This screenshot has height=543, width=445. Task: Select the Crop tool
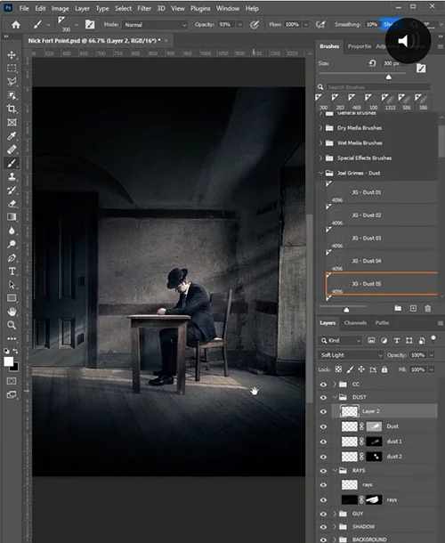[x=12, y=109]
